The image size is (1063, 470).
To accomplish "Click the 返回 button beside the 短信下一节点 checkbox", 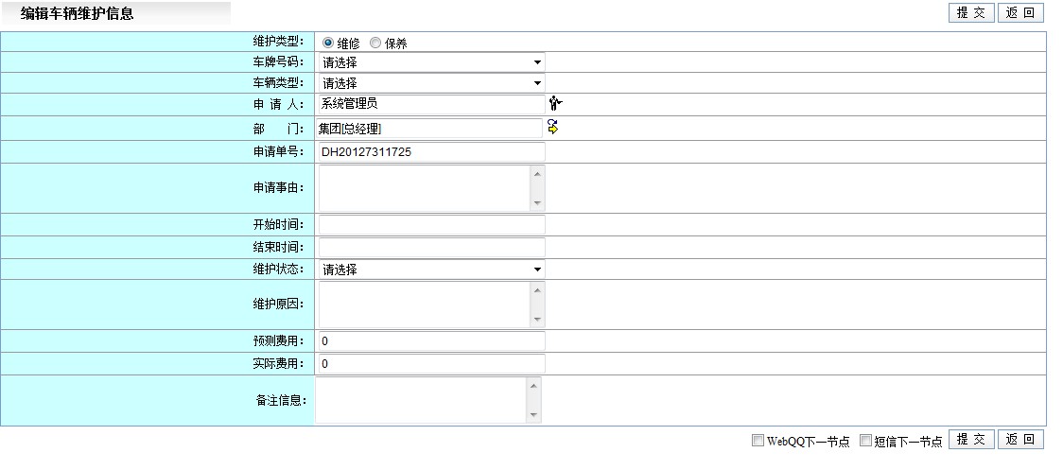I will pos(1020,440).
